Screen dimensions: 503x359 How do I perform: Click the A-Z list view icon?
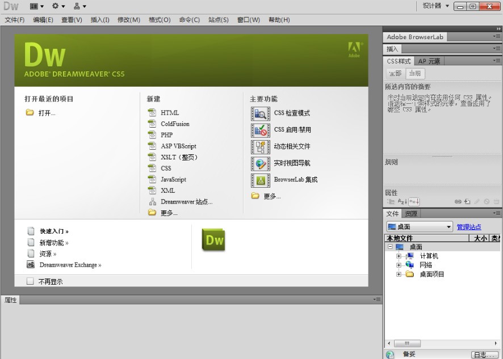click(402, 201)
